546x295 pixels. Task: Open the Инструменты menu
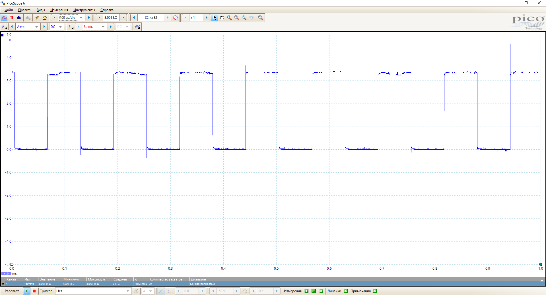tap(84, 10)
